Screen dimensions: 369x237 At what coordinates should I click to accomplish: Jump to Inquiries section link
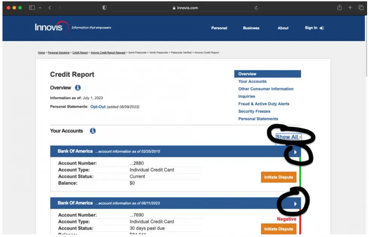[247, 96]
